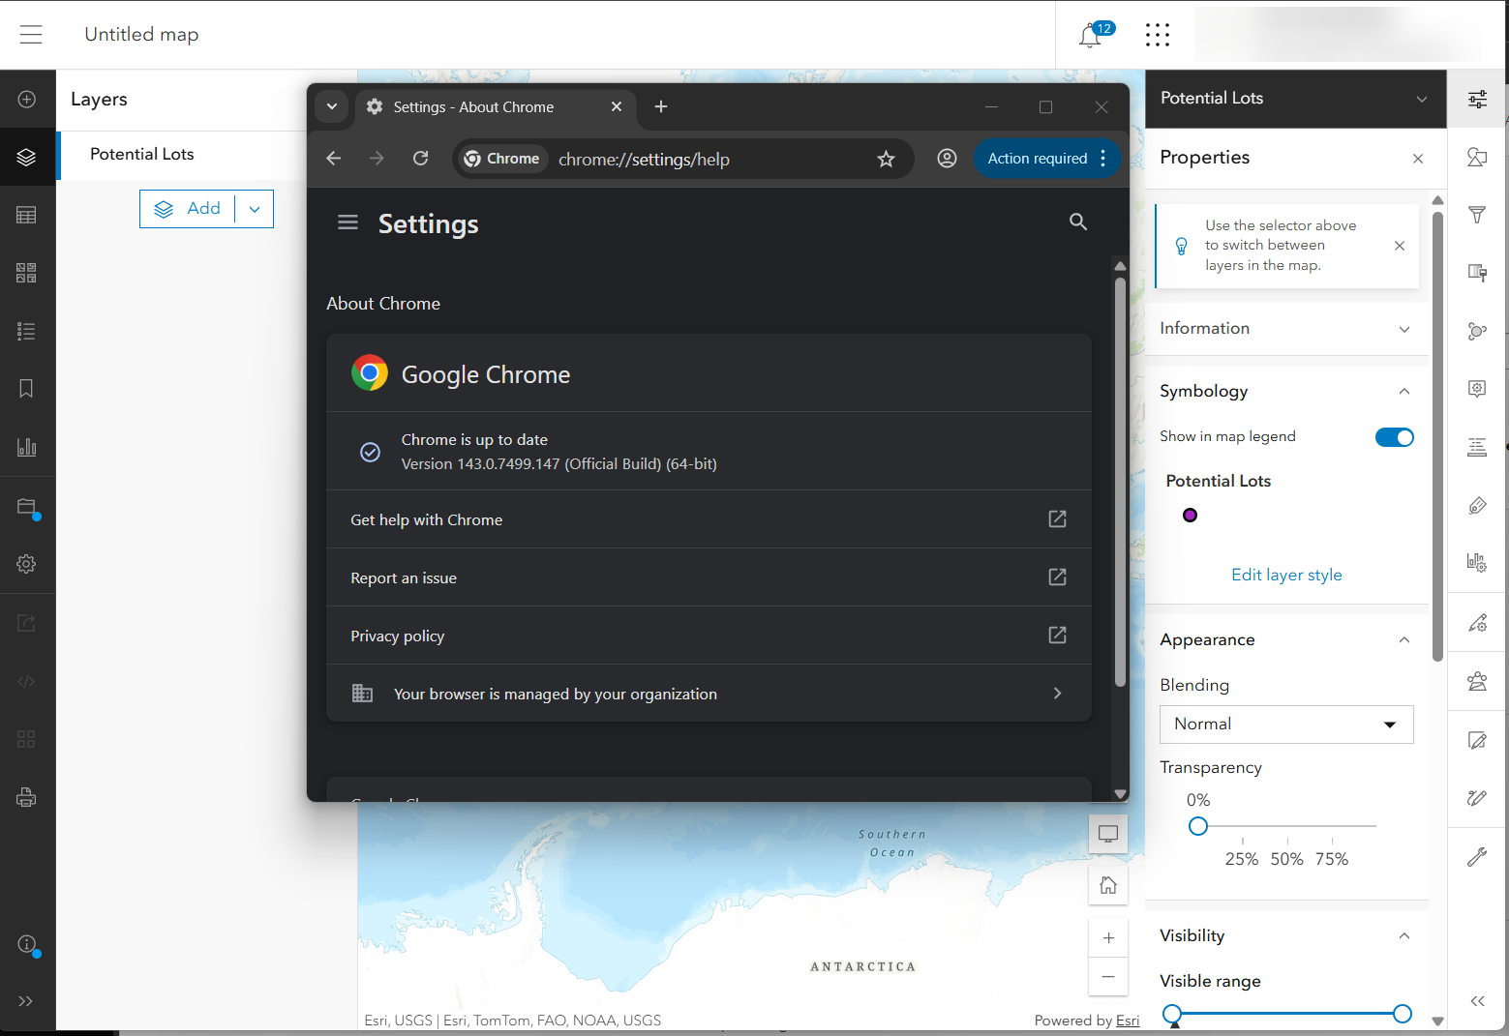
Task: Select the Properties sliders icon in right toolbar
Action: [1477, 99]
